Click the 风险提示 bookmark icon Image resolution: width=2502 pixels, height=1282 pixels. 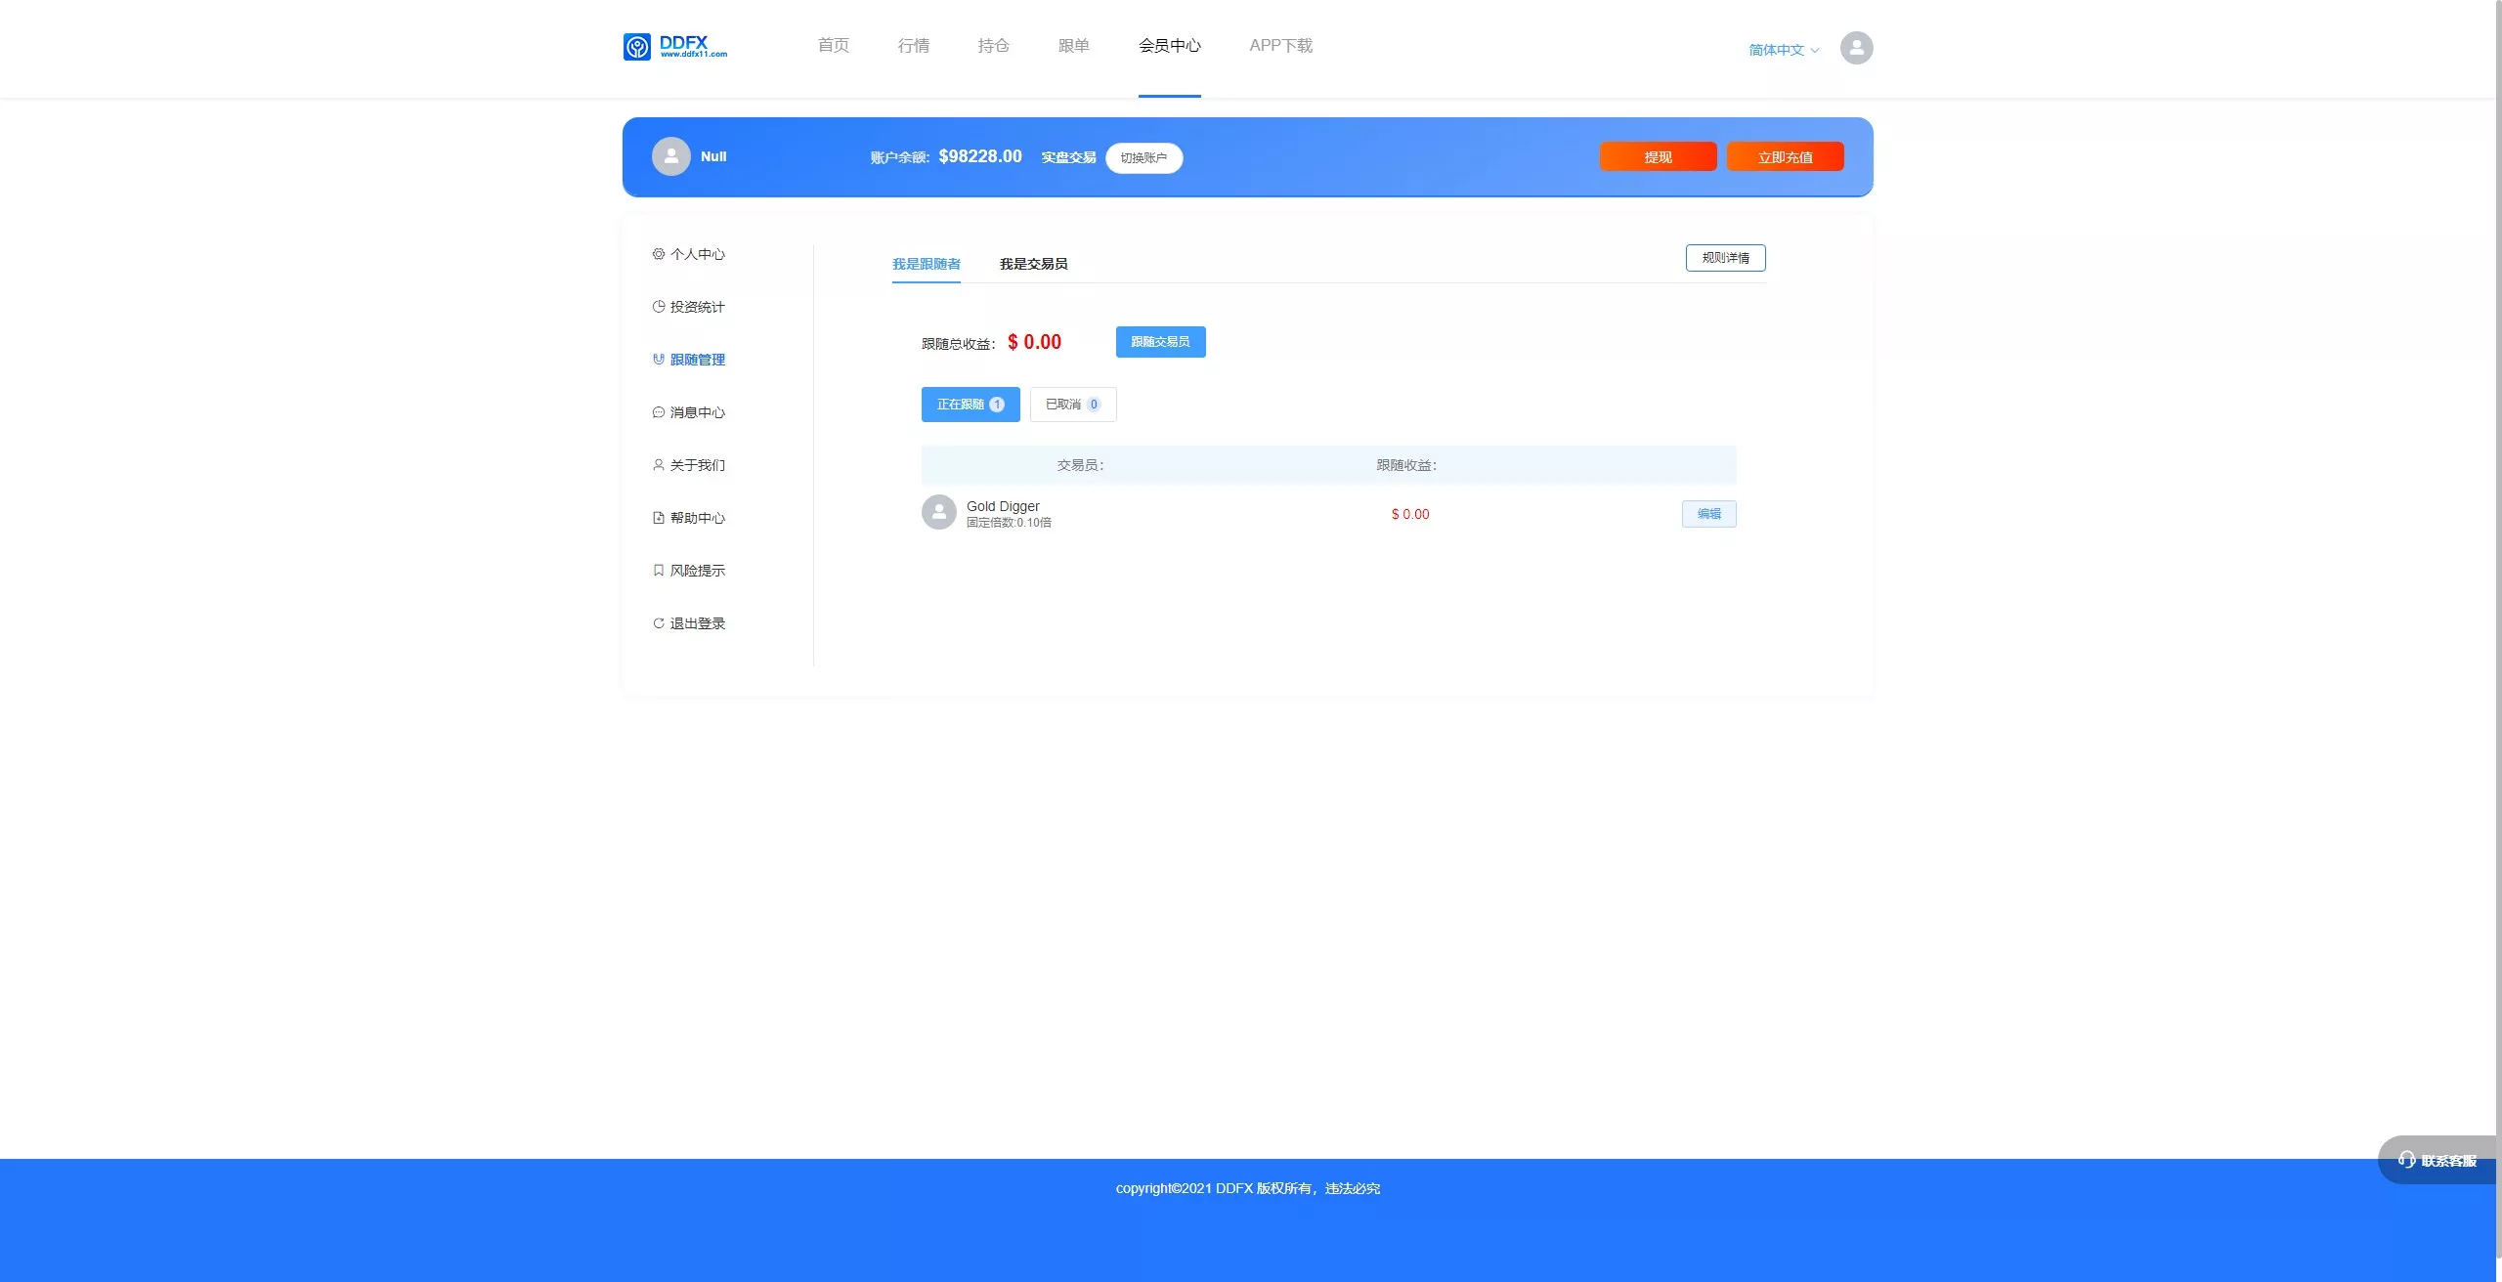[658, 571]
